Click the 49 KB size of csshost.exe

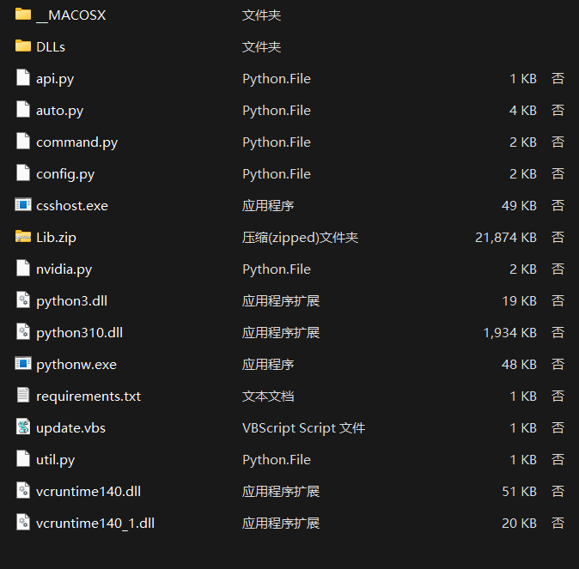tap(519, 205)
